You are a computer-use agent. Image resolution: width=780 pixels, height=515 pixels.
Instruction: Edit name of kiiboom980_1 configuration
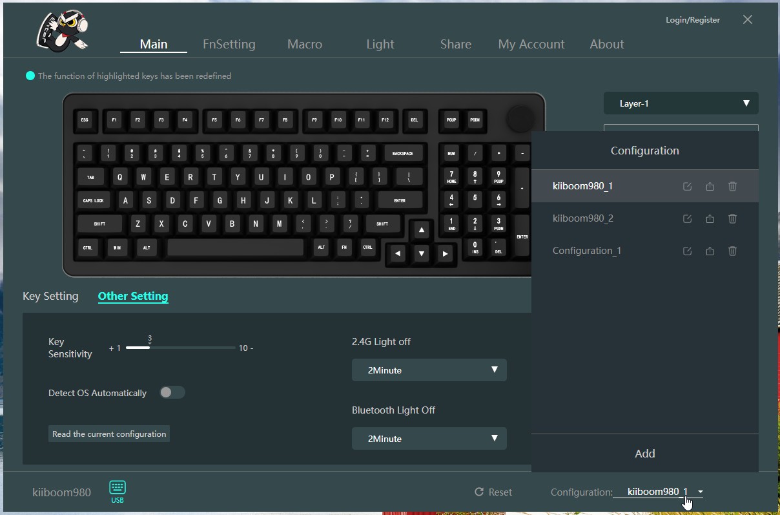(x=687, y=186)
